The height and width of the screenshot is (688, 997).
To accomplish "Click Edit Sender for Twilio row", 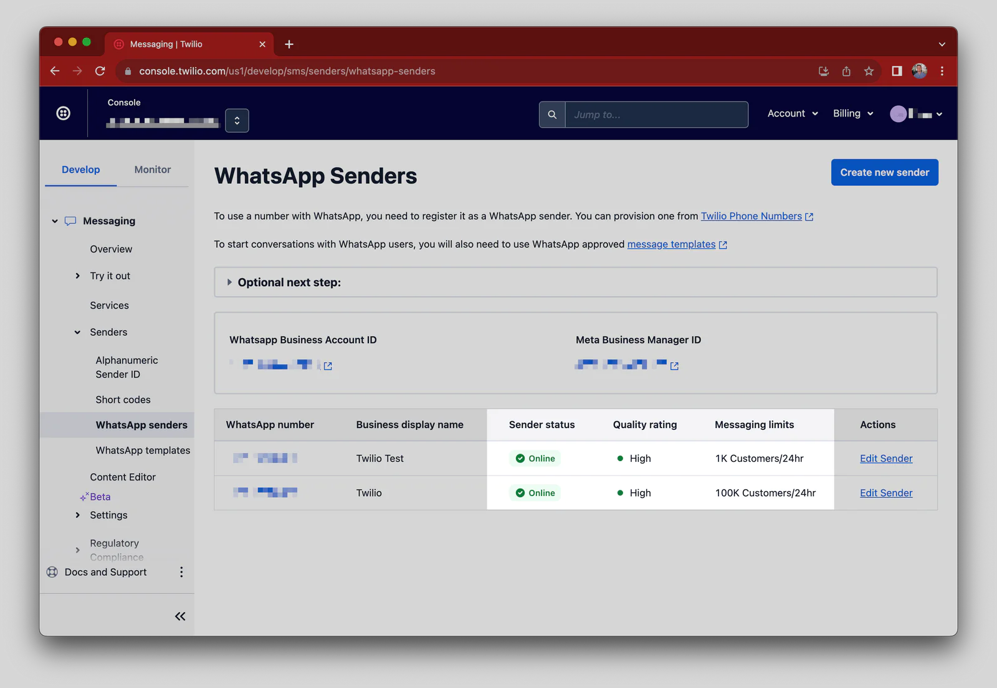I will (886, 493).
